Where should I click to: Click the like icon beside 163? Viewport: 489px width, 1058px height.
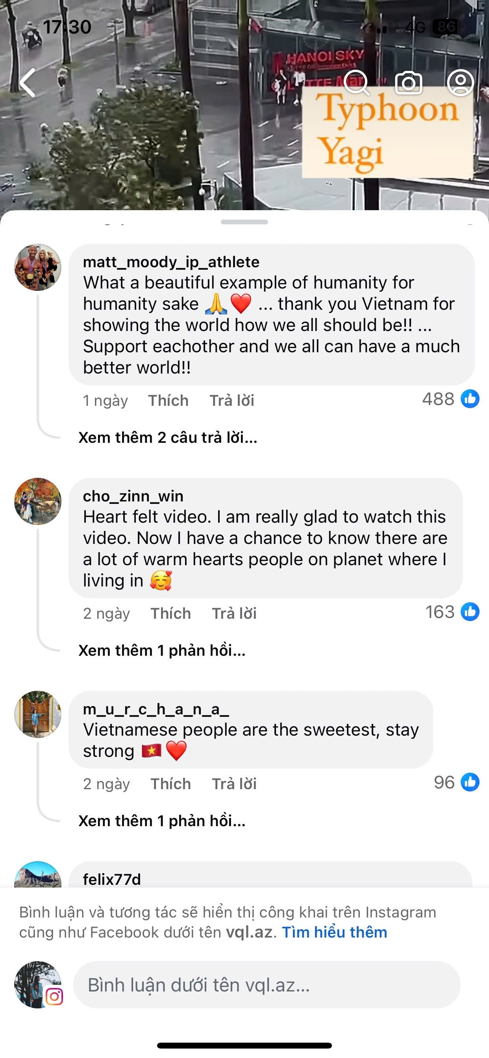pos(470,612)
